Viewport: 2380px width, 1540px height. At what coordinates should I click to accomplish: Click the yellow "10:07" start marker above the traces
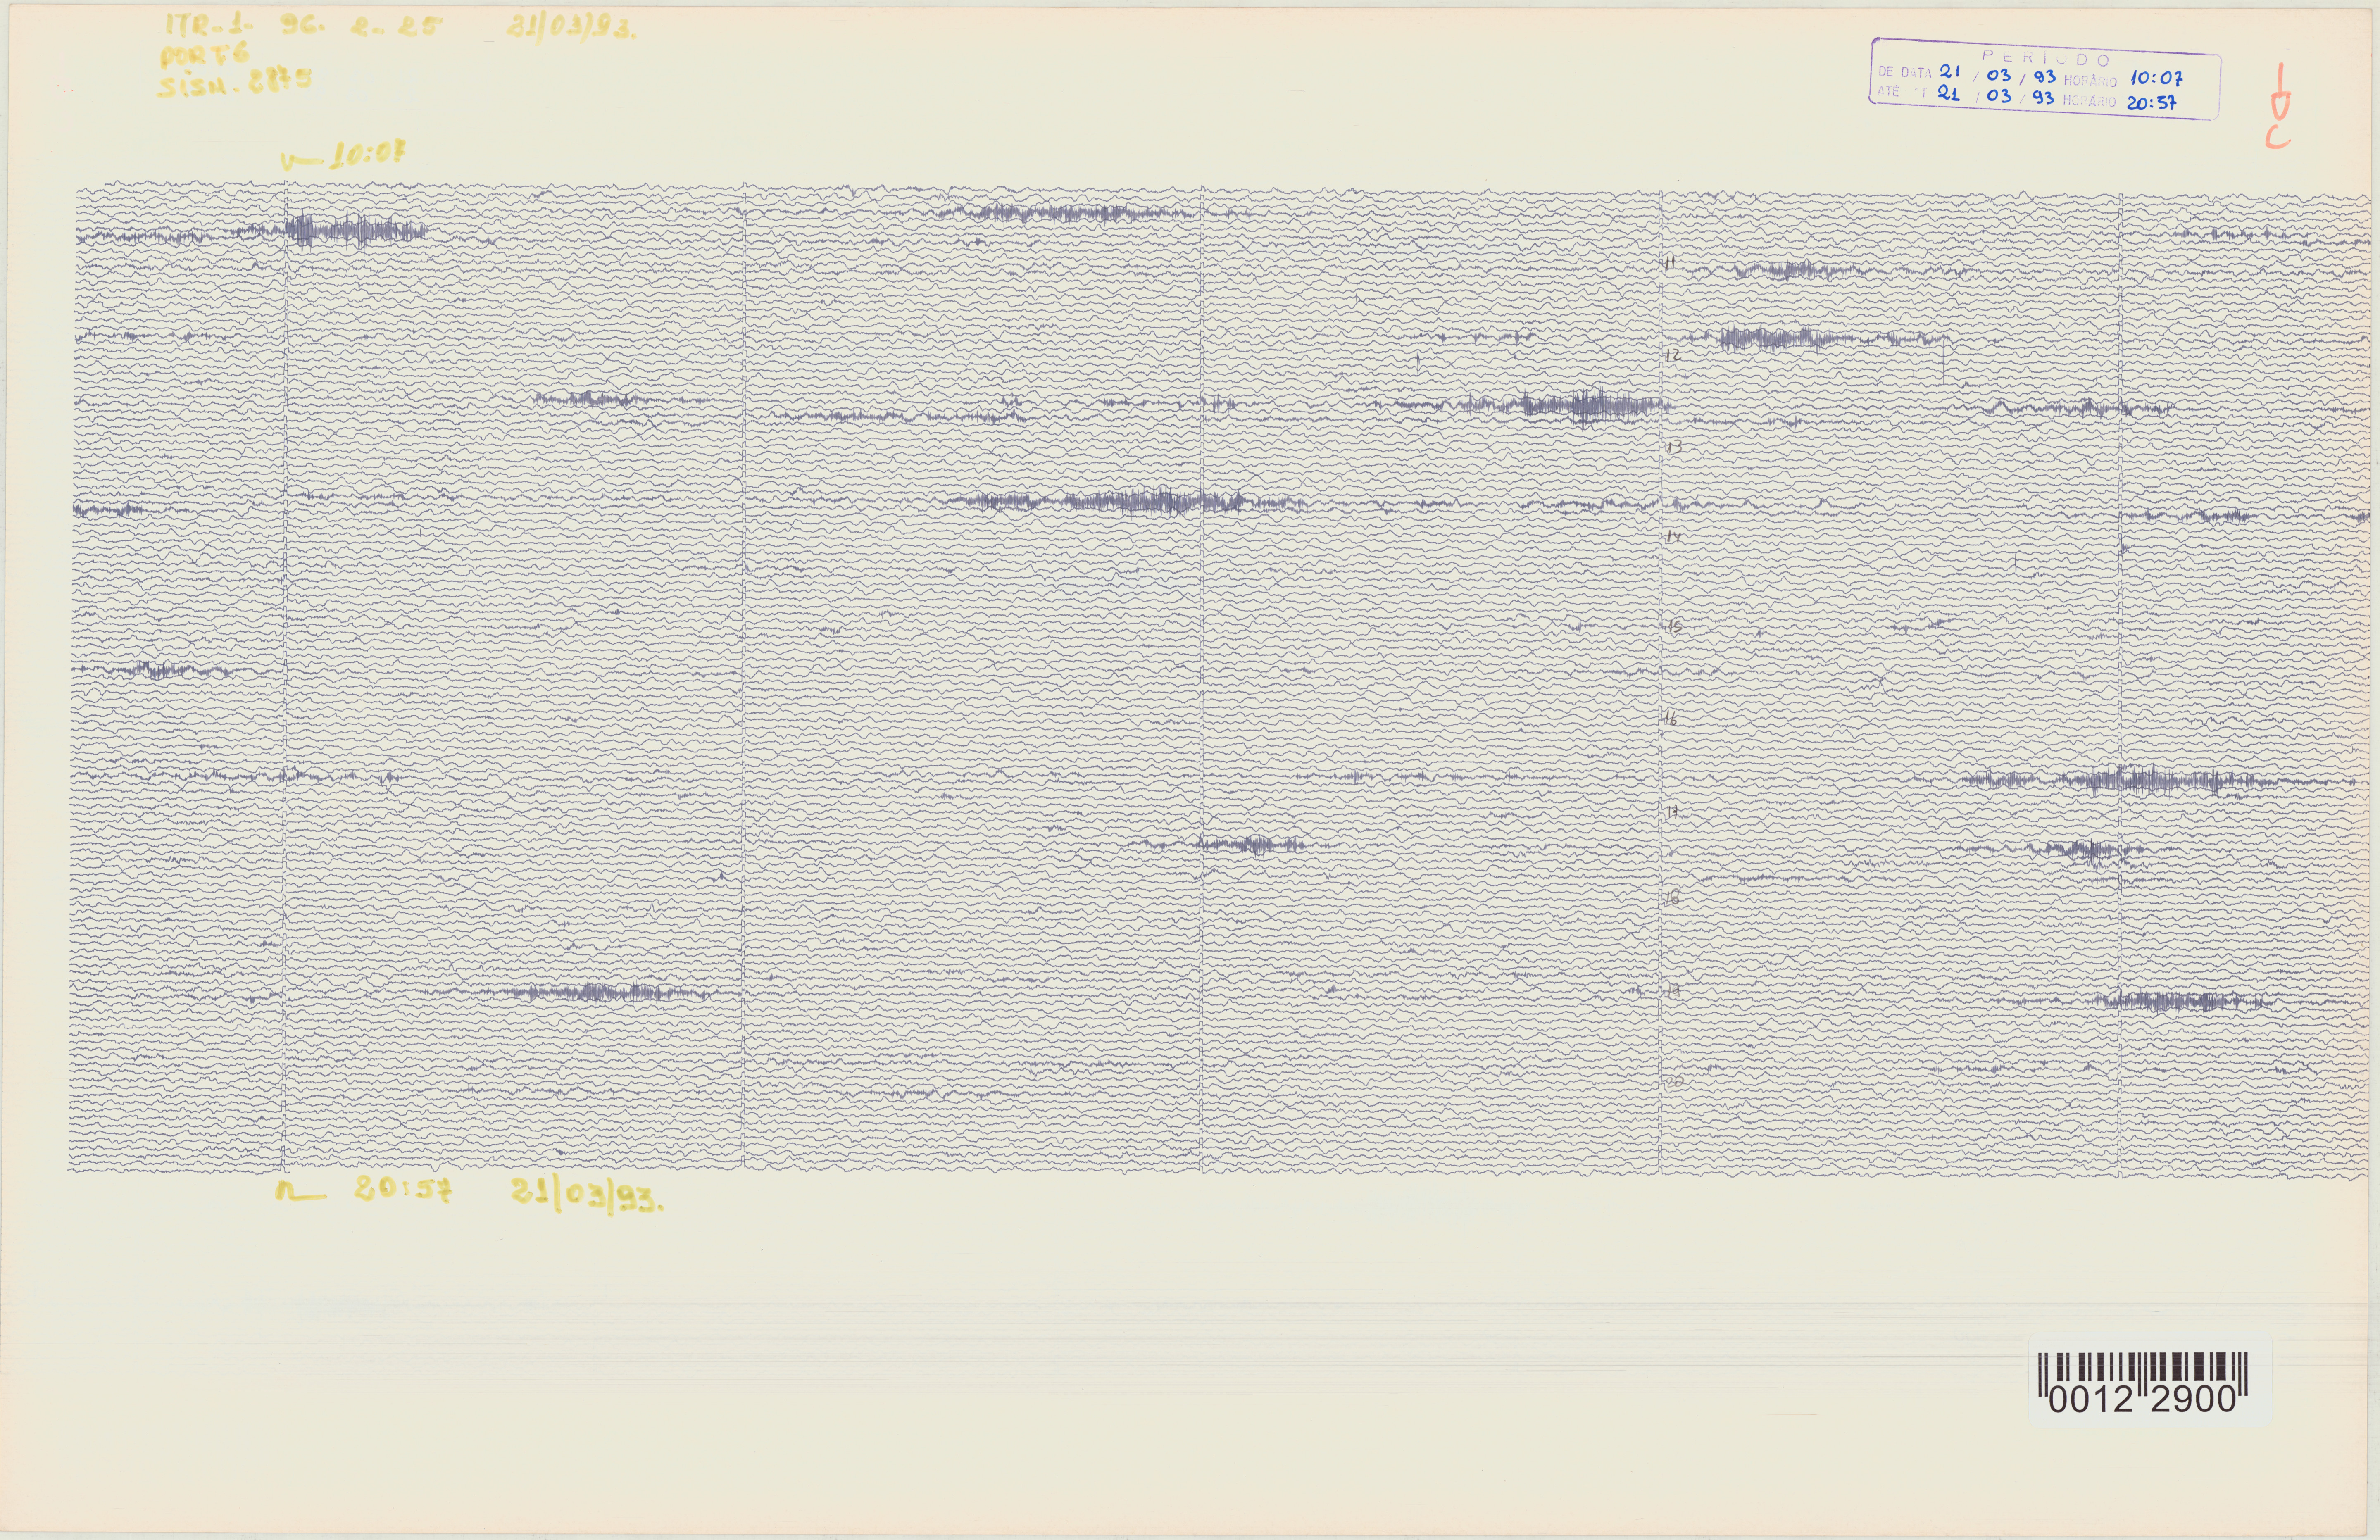coord(367,155)
